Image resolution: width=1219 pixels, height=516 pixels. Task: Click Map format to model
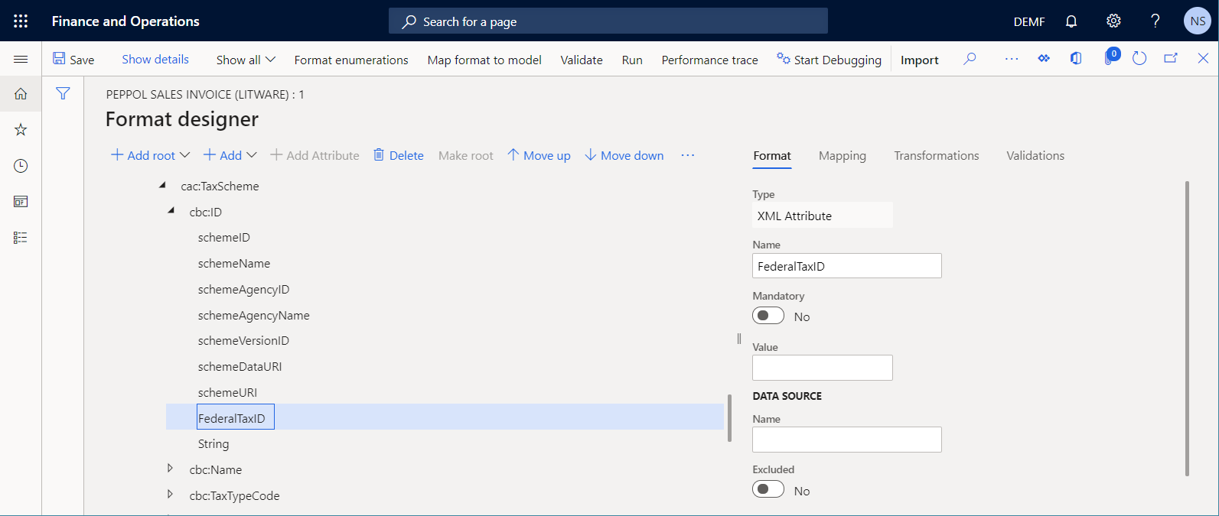coord(484,60)
